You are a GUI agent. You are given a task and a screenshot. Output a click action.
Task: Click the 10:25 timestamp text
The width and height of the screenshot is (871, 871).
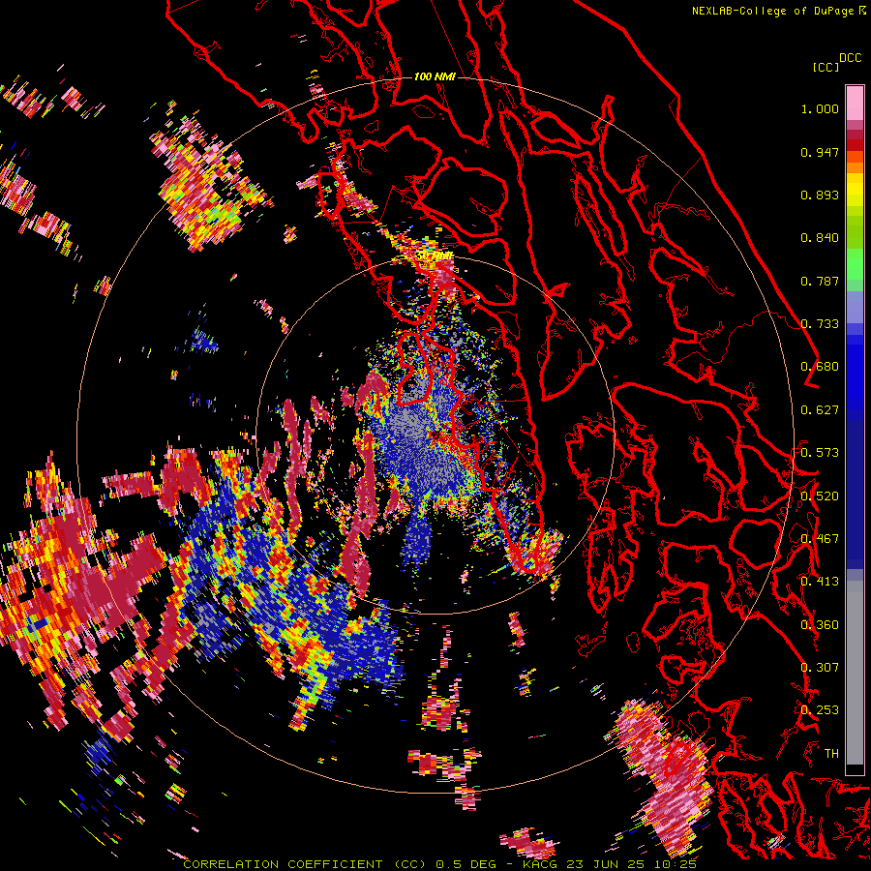click(676, 864)
